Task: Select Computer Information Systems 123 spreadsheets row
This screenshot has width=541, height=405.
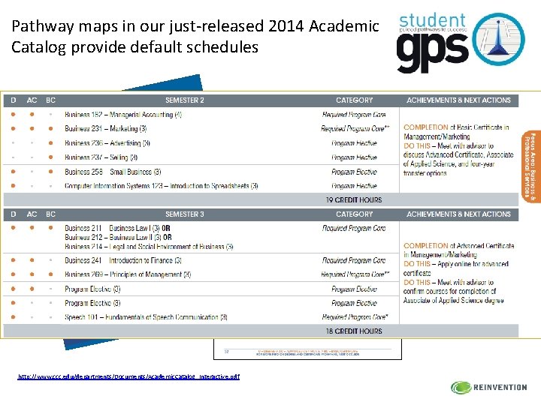Action: coord(201,186)
